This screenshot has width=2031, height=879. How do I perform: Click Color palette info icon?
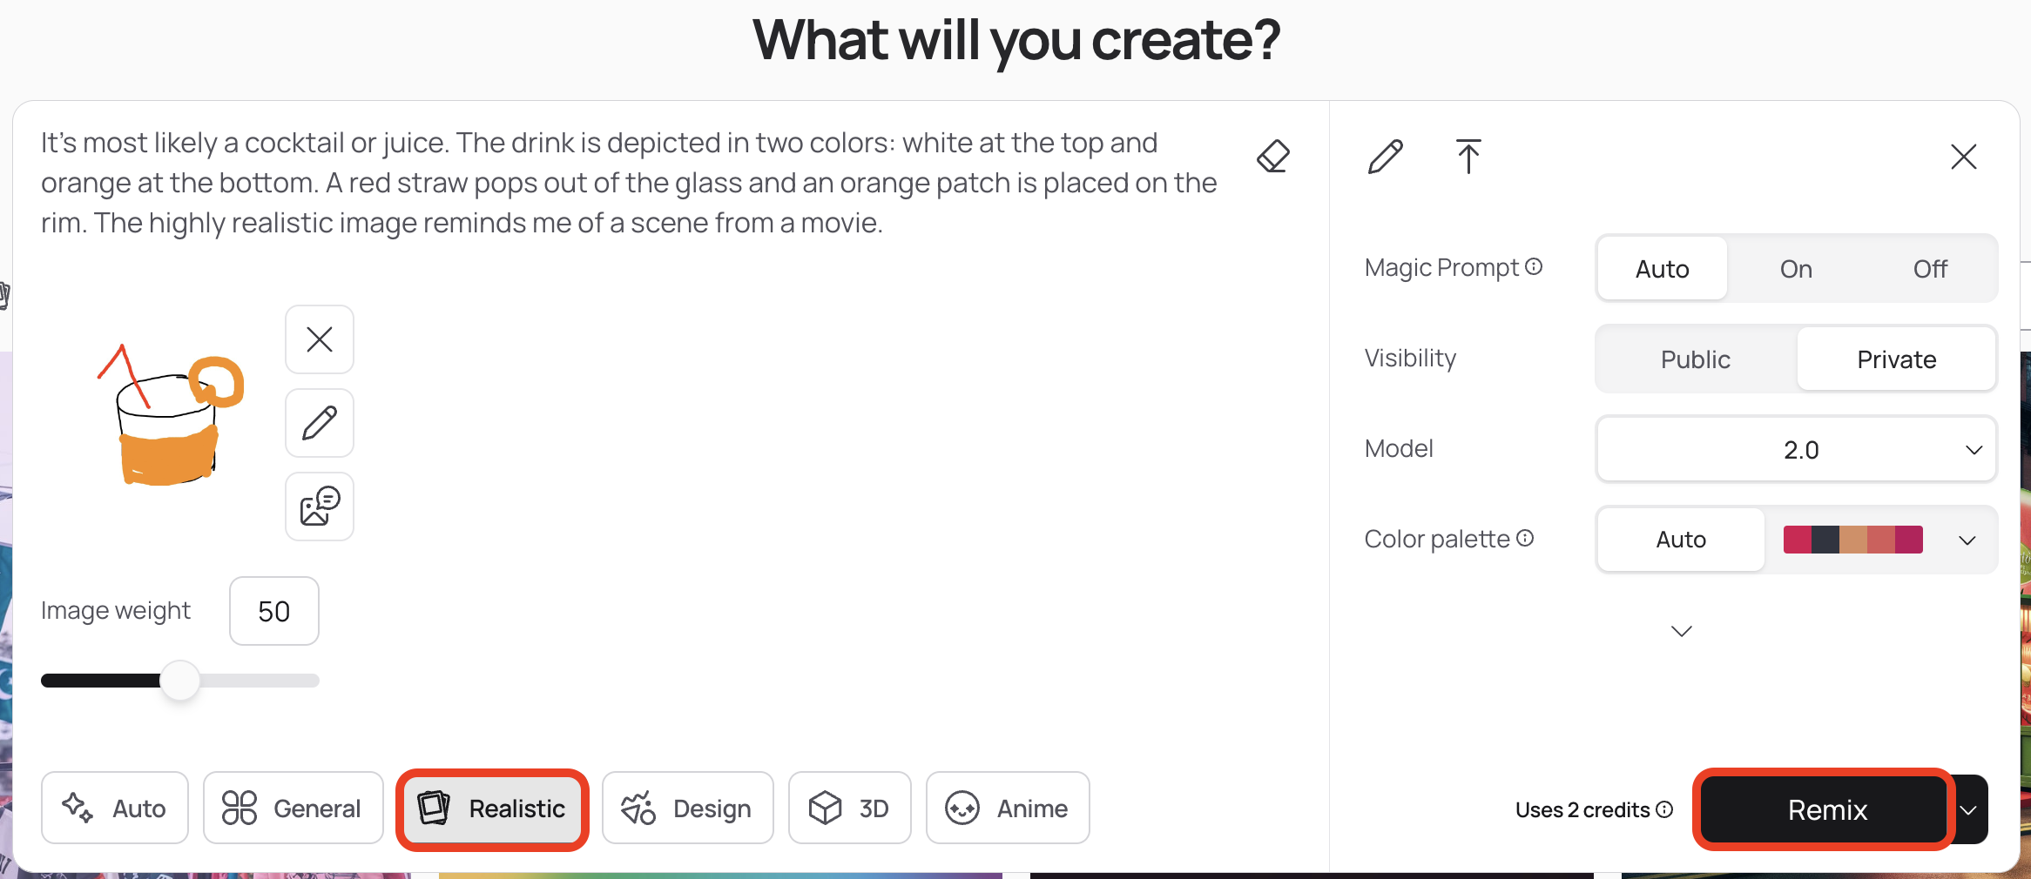1525,538
